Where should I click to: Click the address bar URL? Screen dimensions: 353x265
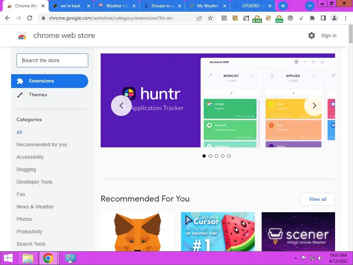click(110, 18)
